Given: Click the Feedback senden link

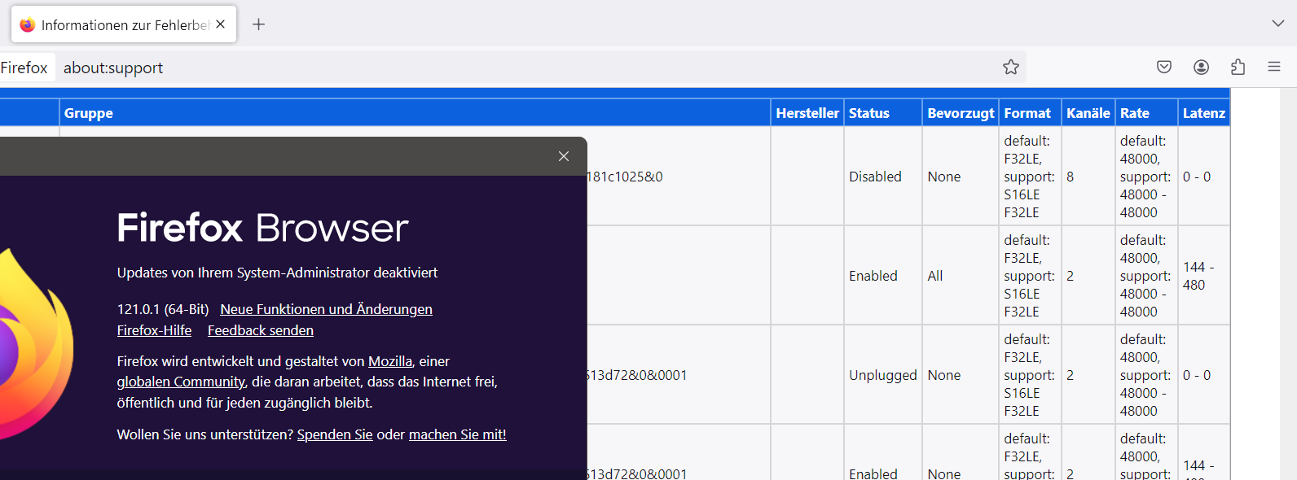Looking at the screenshot, I should coord(261,330).
